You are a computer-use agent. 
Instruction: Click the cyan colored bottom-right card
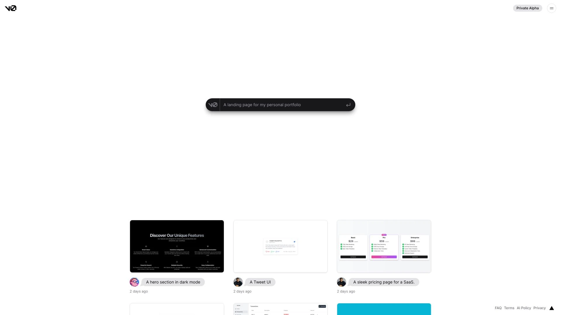384,309
